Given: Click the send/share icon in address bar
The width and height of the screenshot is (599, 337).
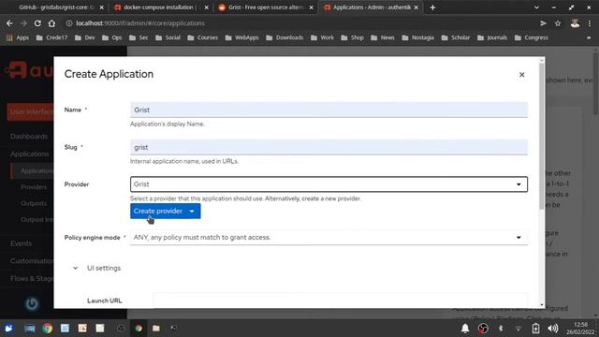Looking at the screenshot, I should (x=543, y=23).
